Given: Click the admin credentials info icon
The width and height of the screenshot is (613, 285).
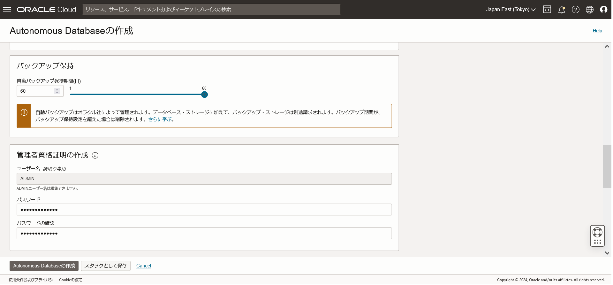Looking at the screenshot, I should 95,155.
